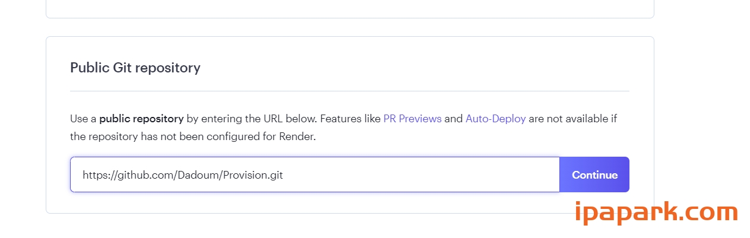Click the "Public Git repository" heading
This screenshot has height=238, width=750.
pyautogui.click(x=135, y=68)
